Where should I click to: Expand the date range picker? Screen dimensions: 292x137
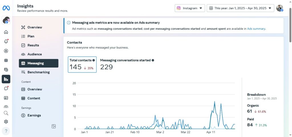(x=240, y=8)
